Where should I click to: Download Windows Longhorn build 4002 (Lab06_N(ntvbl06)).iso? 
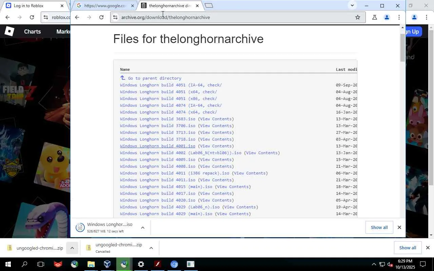pyautogui.click(x=181, y=153)
